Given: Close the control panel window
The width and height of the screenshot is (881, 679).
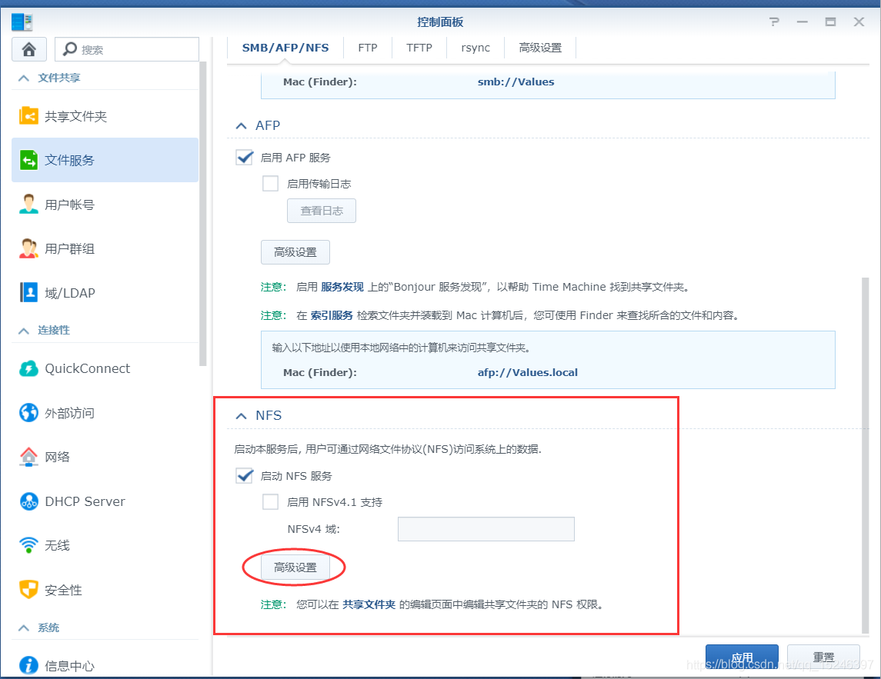Looking at the screenshot, I should (859, 22).
